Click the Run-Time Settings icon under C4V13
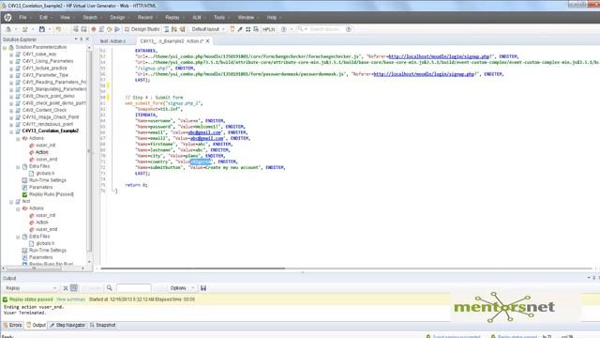Viewport: 600px width, 338px height. (x=25, y=180)
